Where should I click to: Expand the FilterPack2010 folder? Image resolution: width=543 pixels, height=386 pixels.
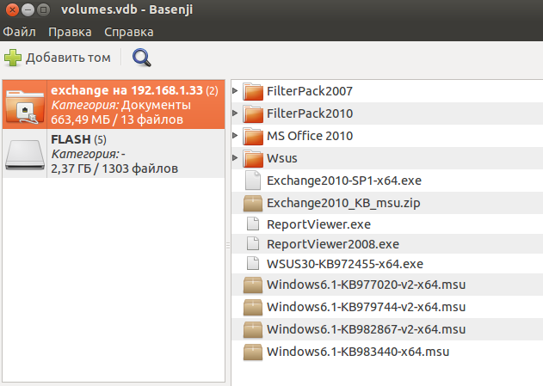coord(235,113)
